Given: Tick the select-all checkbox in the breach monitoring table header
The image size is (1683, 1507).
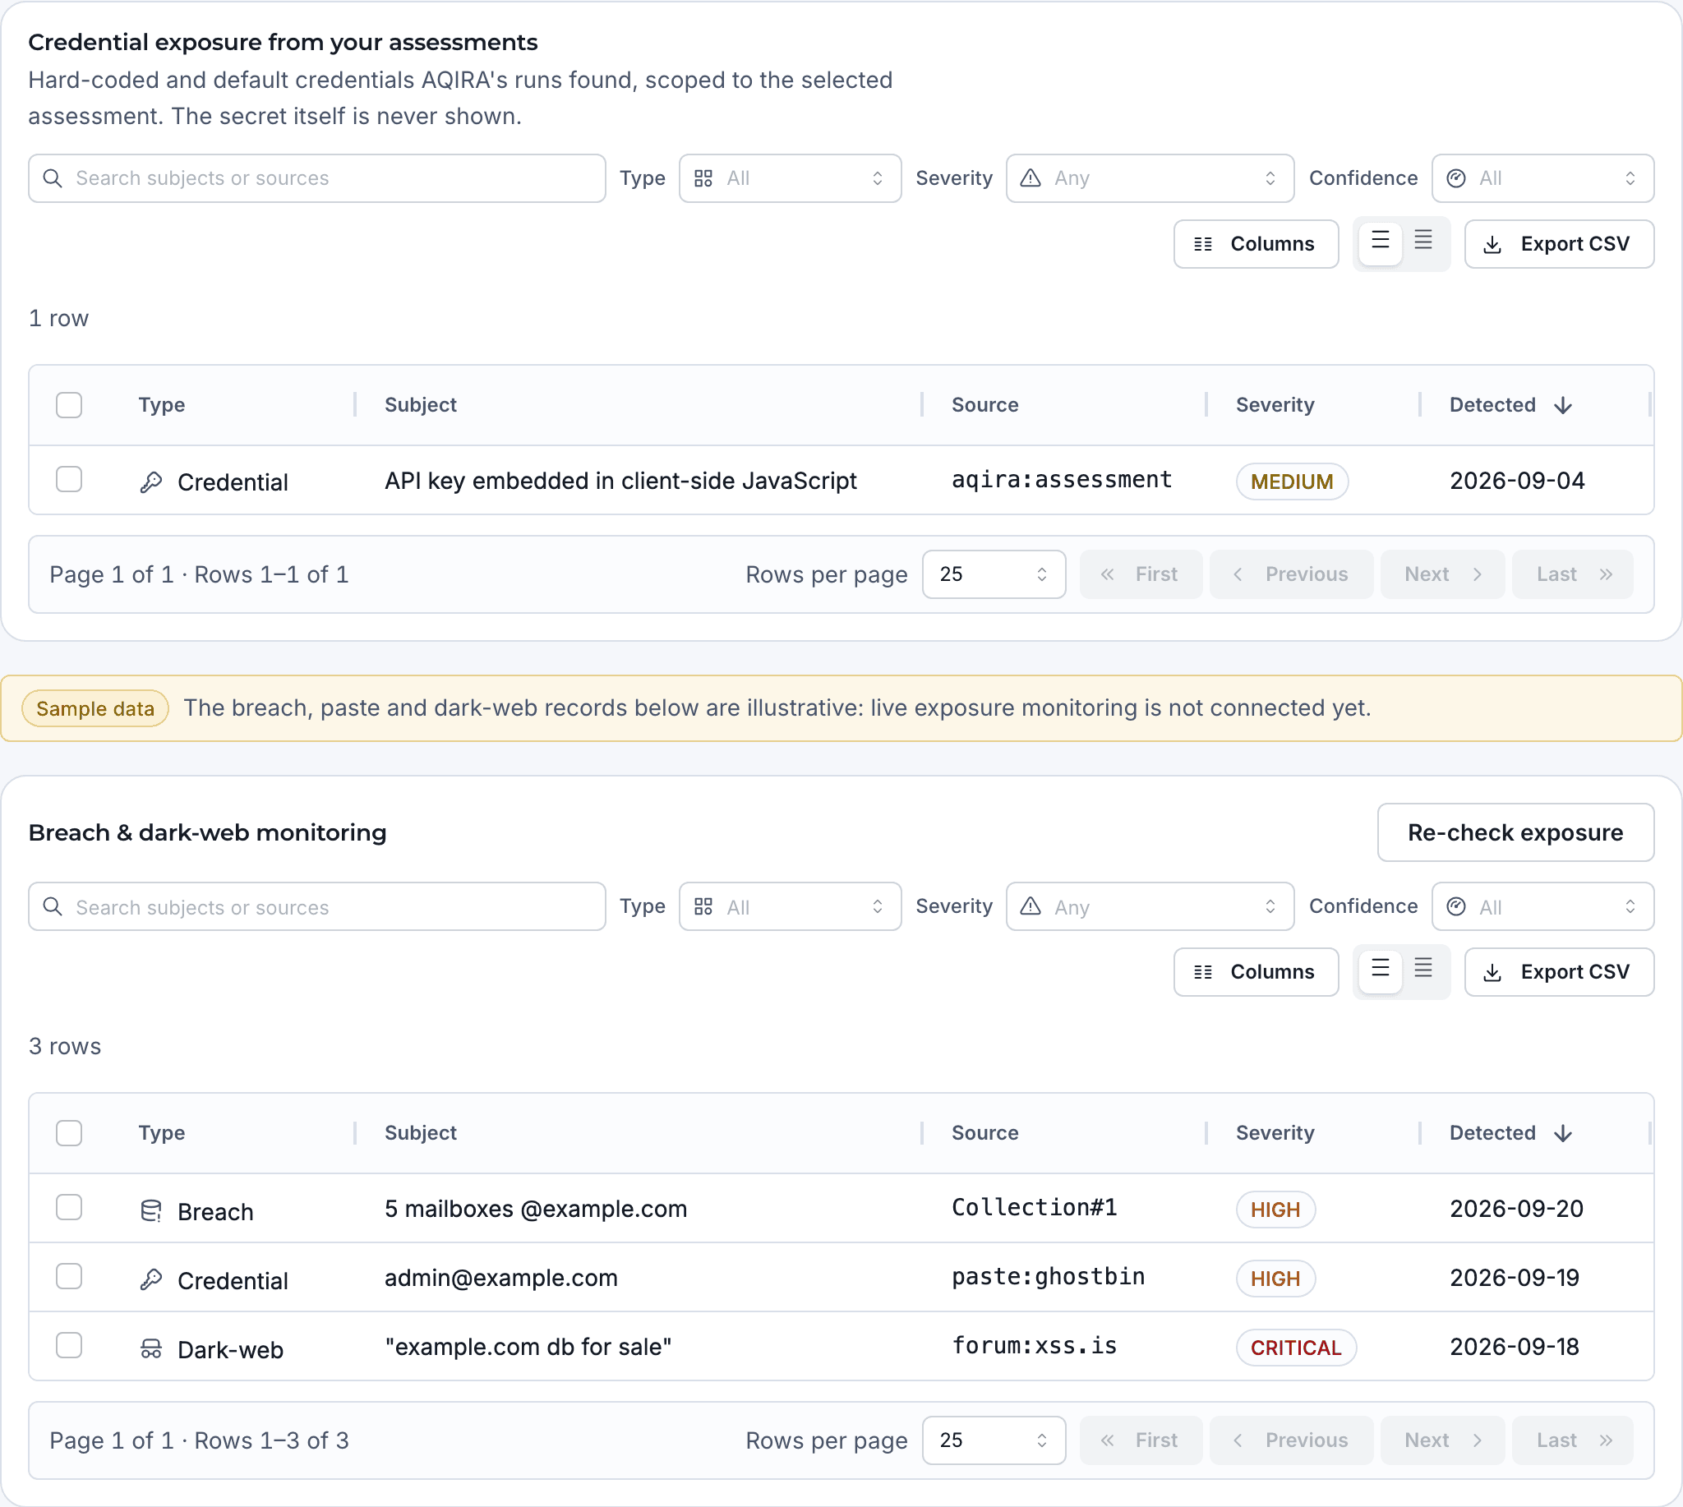Looking at the screenshot, I should click(x=69, y=1133).
